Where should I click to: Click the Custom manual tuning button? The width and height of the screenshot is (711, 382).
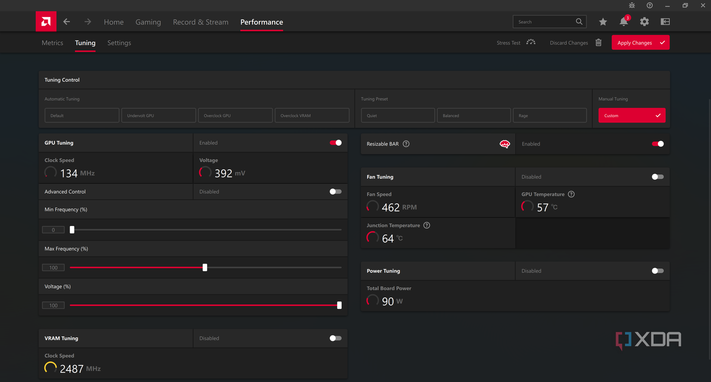point(632,116)
